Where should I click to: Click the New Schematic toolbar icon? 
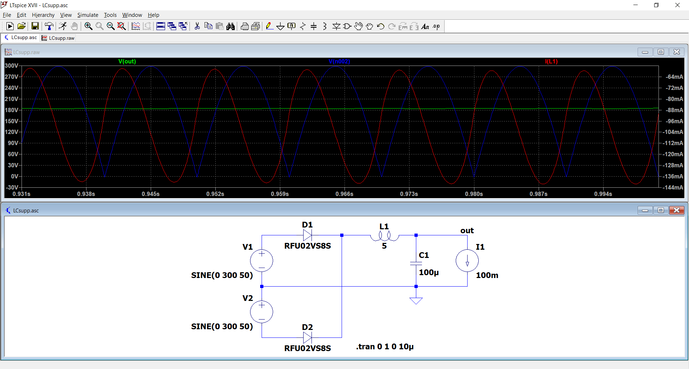(x=10, y=26)
